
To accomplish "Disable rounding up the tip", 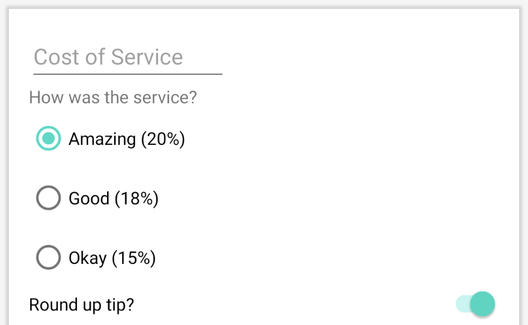I will pyautogui.click(x=476, y=304).
